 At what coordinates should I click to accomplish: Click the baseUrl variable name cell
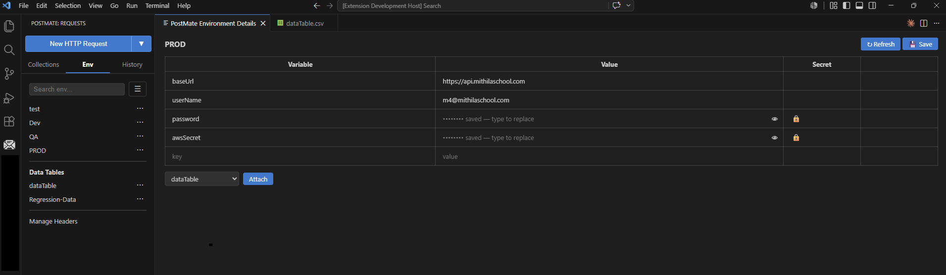coord(300,81)
